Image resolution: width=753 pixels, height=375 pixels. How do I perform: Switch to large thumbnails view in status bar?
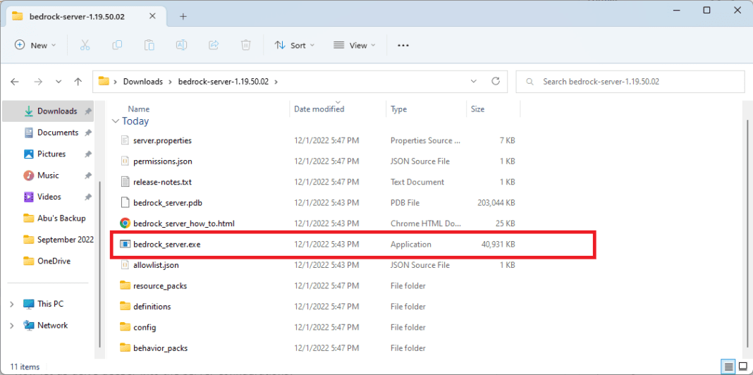click(x=742, y=367)
